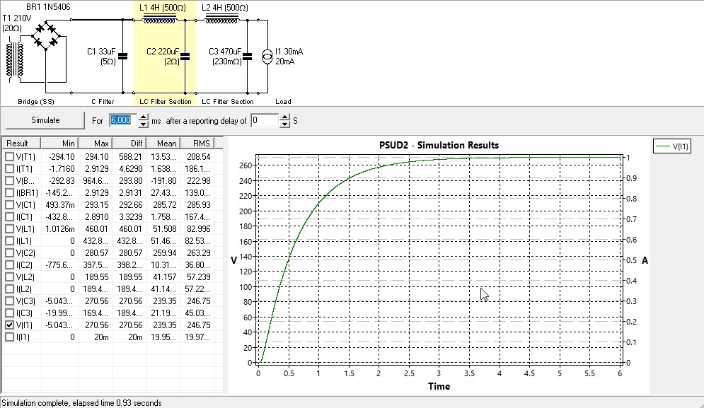Viewport: 704px width, 408px height.
Task: Increase the reporting delay with up arrow
Action: click(x=285, y=117)
